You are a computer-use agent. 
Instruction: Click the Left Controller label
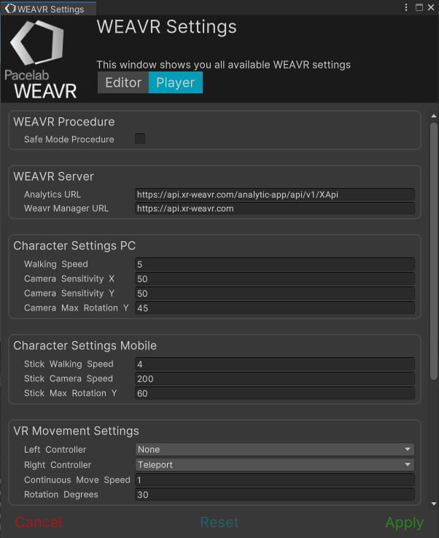[x=55, y=450]
